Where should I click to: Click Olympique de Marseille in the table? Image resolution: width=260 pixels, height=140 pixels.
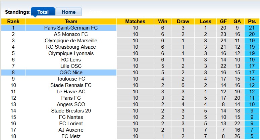point(71,41)
